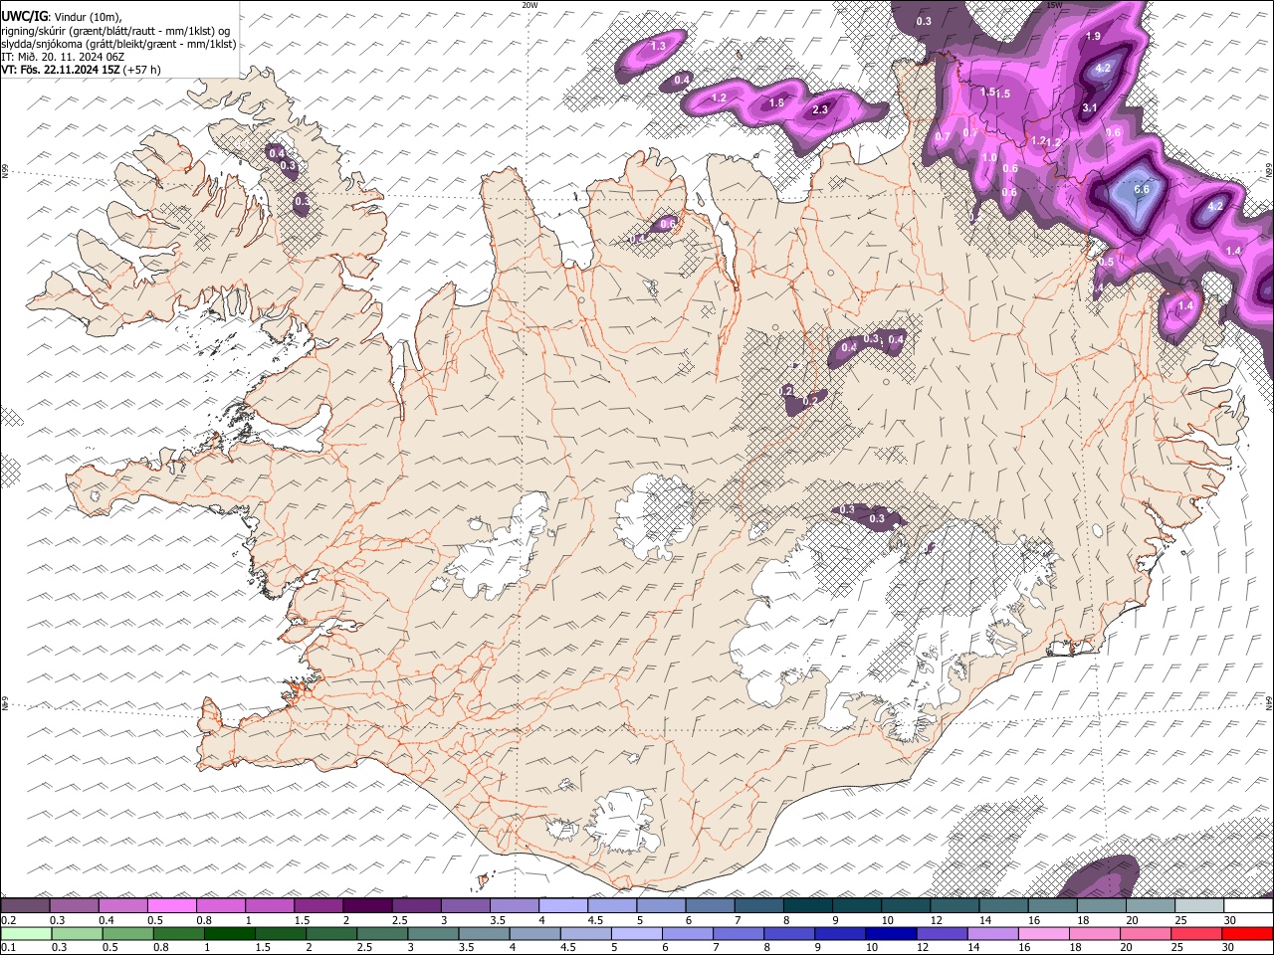Pick the lower scale swatch between 2.5 and 3
The image size is (1274, 955).
pyautogui.click(x=381, y=933)
